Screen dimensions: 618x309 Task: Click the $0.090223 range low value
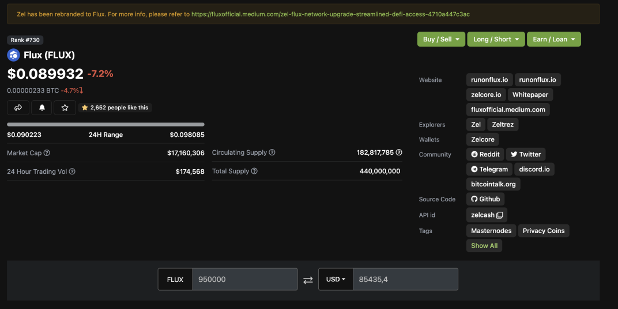(24, 135)
